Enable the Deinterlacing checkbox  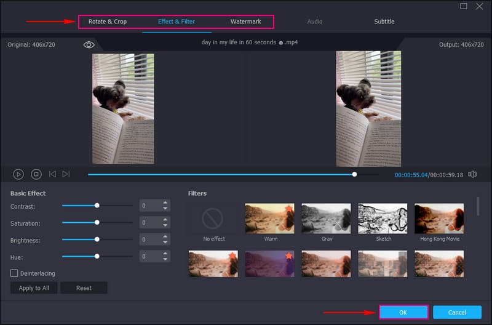pyautogui.click(x=14, y=273)
